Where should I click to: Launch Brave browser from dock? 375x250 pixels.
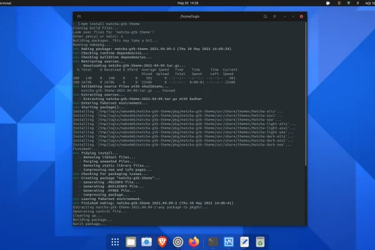pyautogui.click(x=162, y=242)
